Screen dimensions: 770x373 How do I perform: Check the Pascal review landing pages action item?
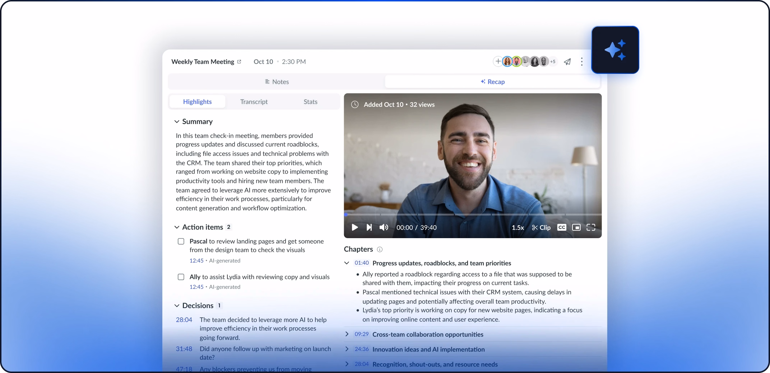[x=181, y=241]
